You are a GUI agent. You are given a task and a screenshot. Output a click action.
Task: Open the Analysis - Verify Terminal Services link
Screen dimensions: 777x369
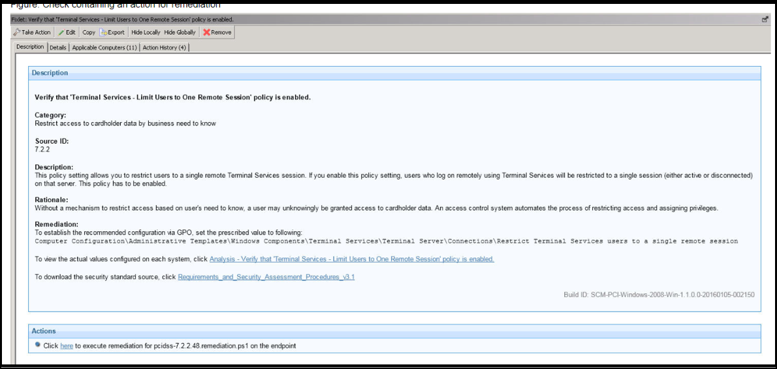[x=352, y=259]
